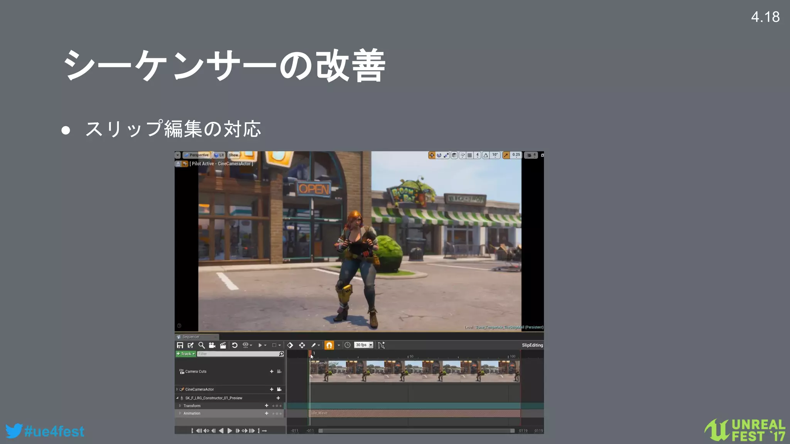
Task: Toggle scale snapping orange icon
Action: [506, 155]
